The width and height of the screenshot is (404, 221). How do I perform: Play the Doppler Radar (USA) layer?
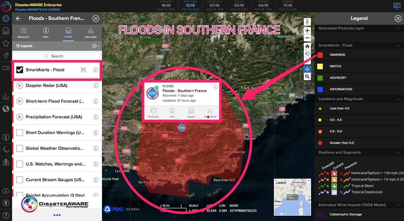tap(20, 86)
